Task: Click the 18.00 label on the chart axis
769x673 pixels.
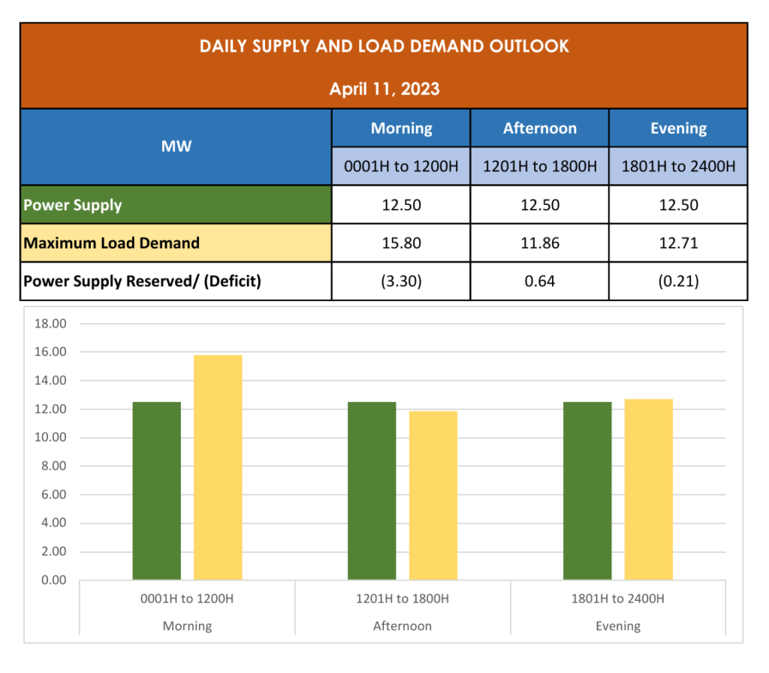Action: coord(50,324)
